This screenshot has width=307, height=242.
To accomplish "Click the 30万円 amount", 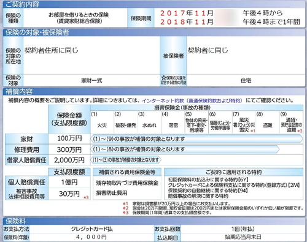I will [69, 194].
